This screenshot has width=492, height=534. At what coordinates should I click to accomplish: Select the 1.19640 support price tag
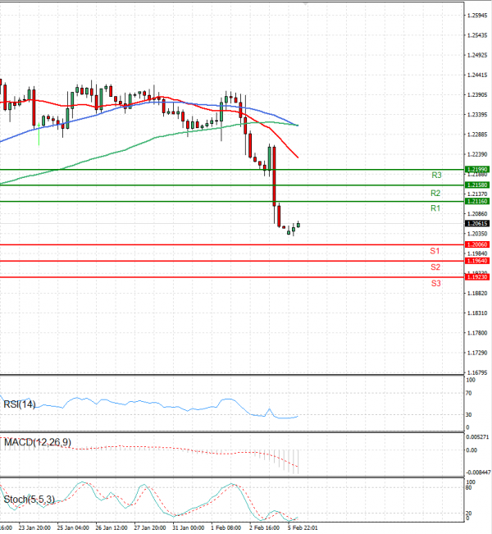tap(477, 261)
